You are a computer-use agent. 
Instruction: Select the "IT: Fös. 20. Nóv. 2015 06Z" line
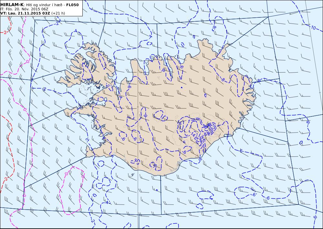click(24, 9)
